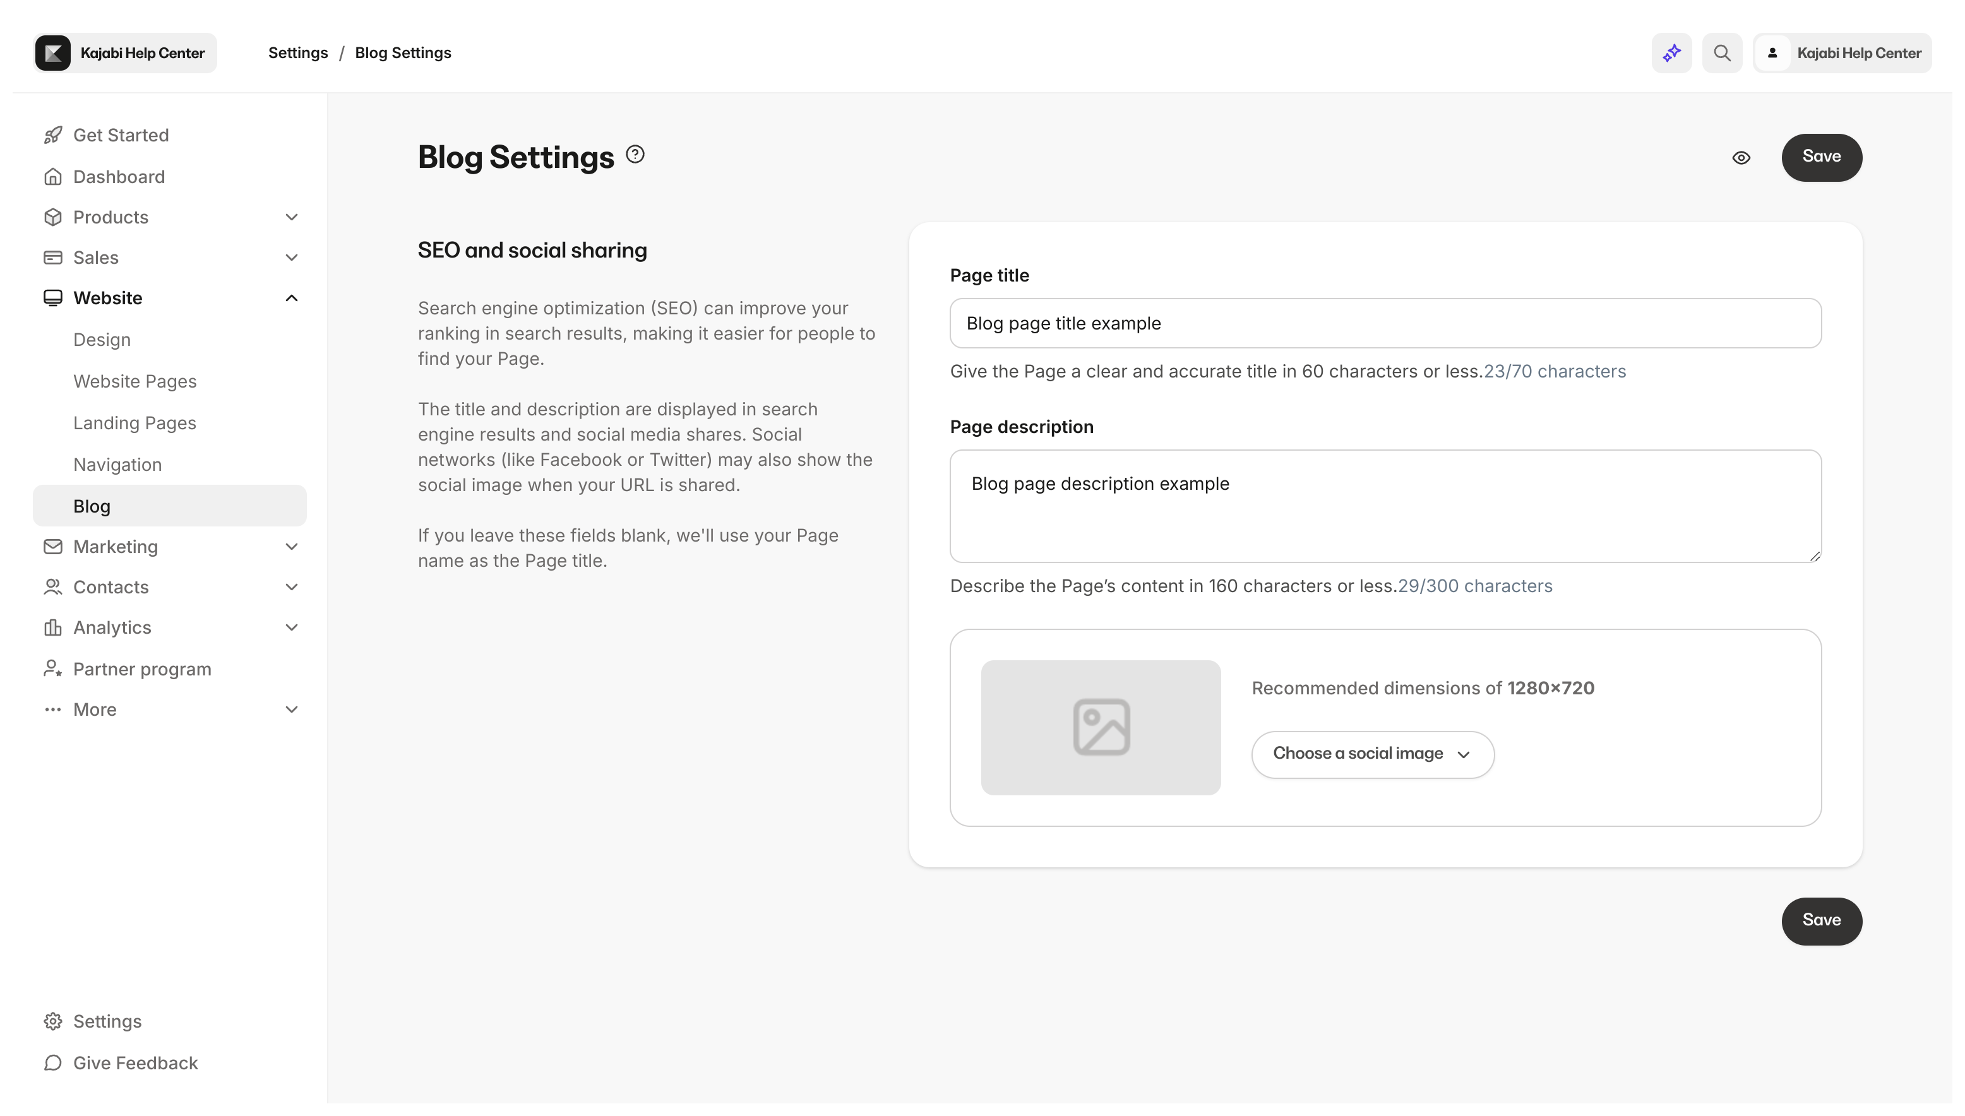Expand the Products section
Viewport: 1965px width, 1116px height.
(x=291, y=217)
